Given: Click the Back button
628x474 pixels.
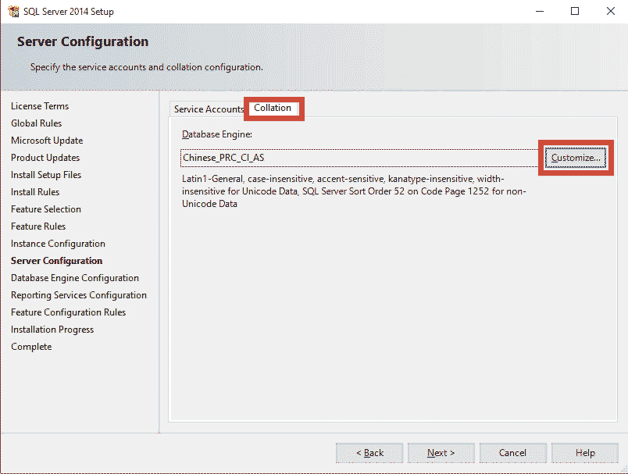Looking at the screenshot, I should 369,452.
